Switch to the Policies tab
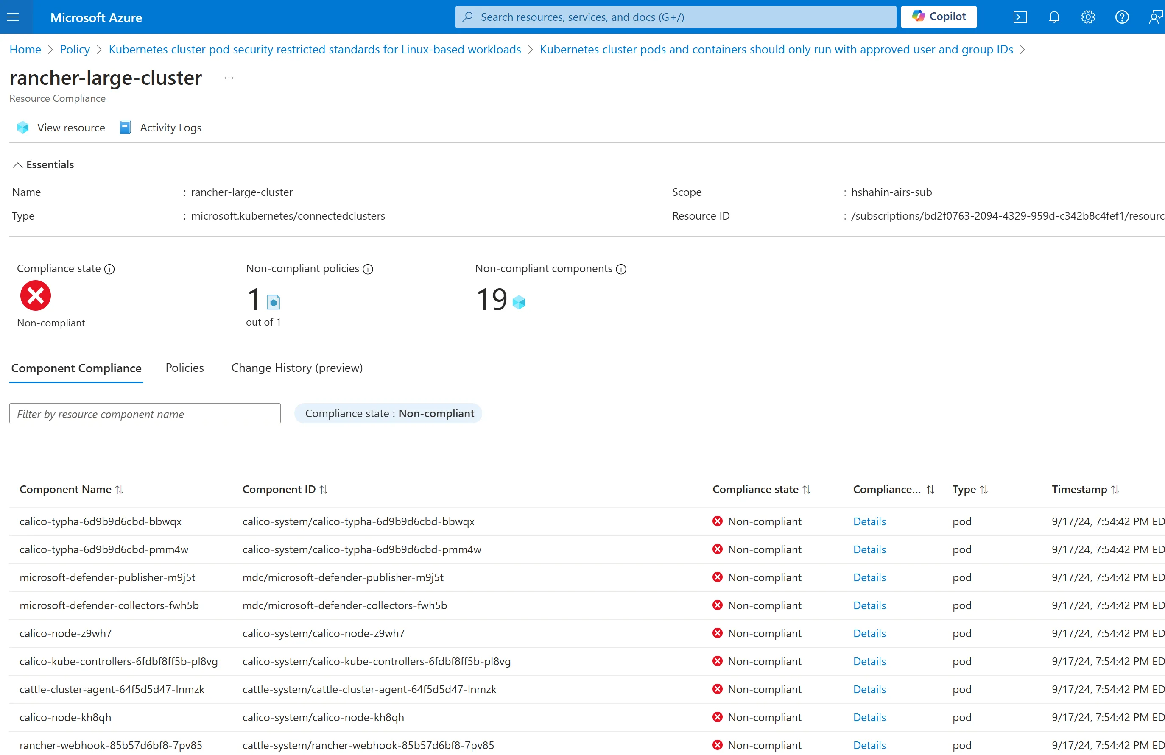1165x755 pixels. click(184, 368)
